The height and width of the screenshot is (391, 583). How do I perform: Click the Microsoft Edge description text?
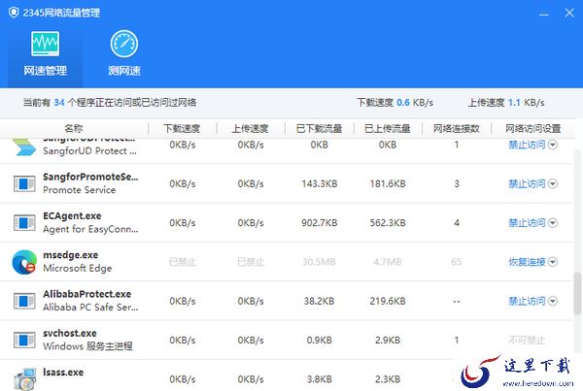point(78,269)
